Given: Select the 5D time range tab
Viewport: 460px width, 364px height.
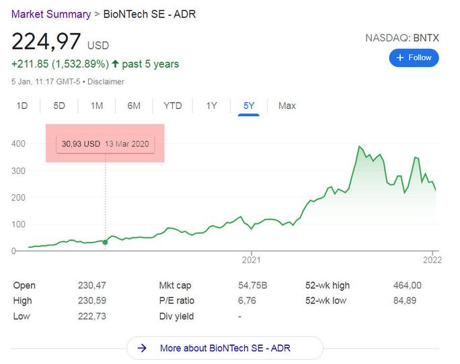Looking at the screenshot, I should pos(59,105).
